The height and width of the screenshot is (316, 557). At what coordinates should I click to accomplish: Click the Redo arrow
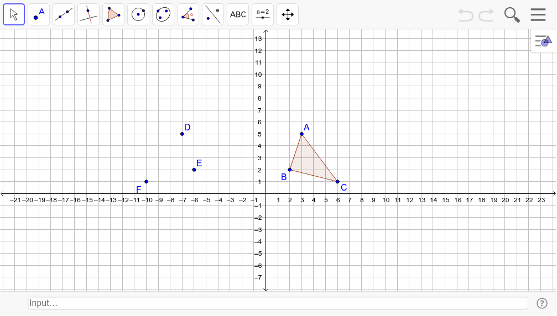[x=486, y=15]
